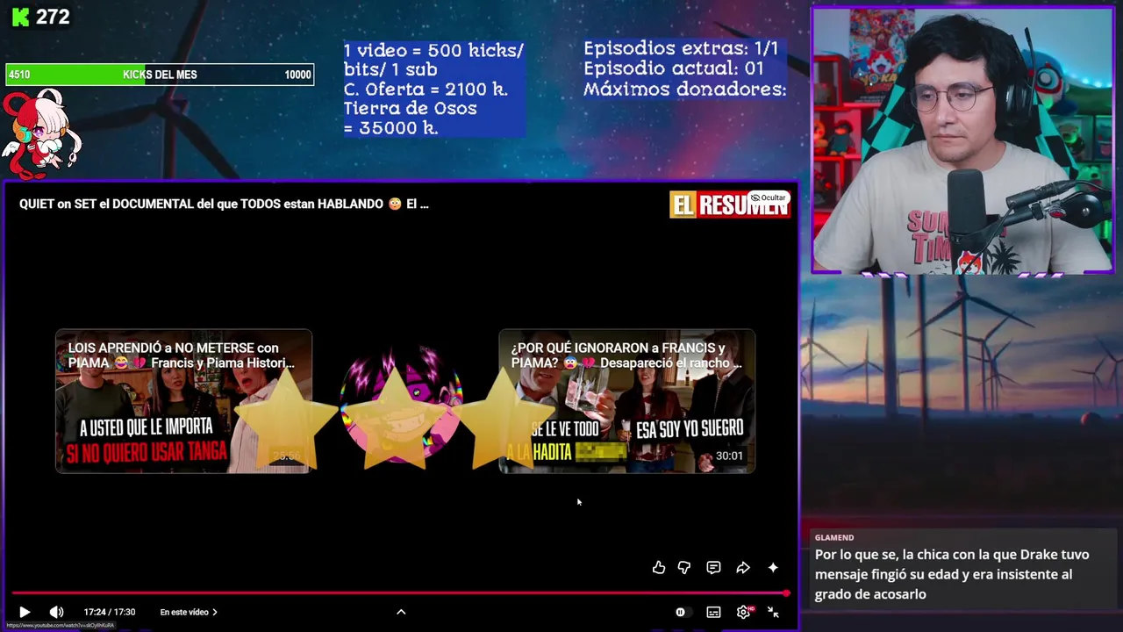1123x632 pixels.
Task: Click the 'Episodio actual: 01' text
Action: coord(674,68)
